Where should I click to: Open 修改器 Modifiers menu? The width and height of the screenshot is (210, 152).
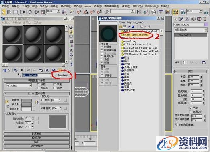coord(66,6)
